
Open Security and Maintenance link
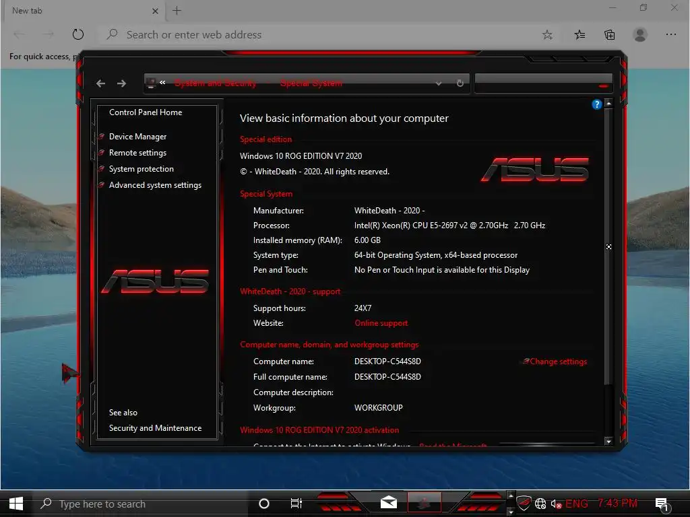156,427
